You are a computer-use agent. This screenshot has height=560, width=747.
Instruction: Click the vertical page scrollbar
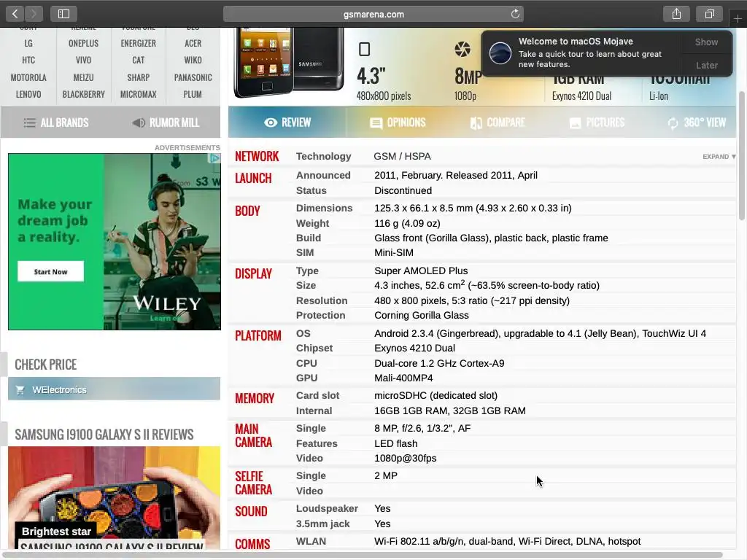pyautogui.click(x=741, y=156)
